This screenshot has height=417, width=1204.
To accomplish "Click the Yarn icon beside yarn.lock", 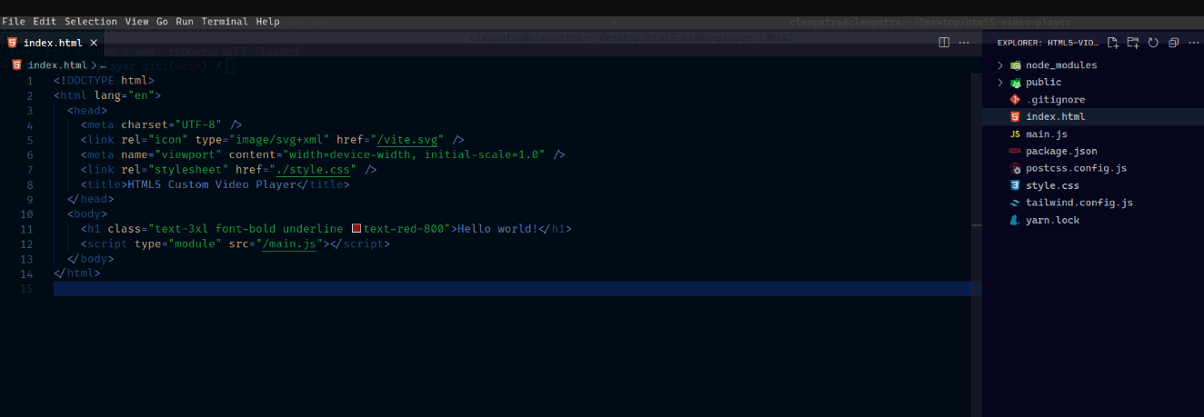I will click(x=1016, y=220).
